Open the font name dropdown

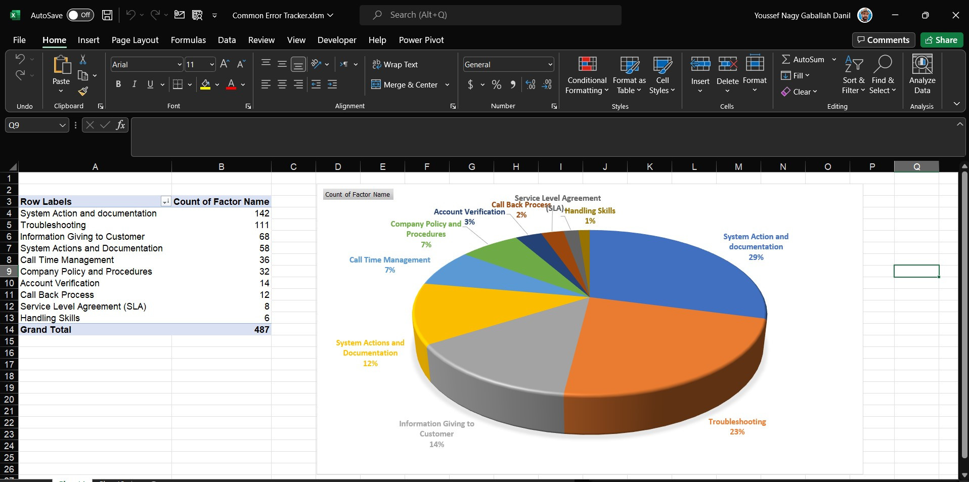(x=179, y=64)
